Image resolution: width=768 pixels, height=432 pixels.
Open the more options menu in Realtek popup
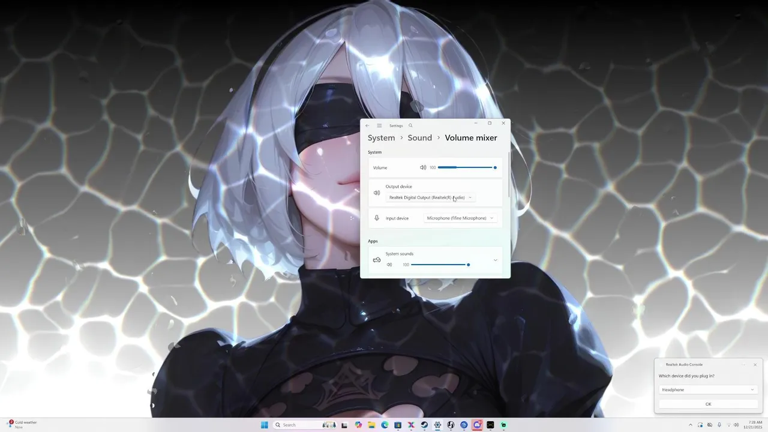[743, 365]
